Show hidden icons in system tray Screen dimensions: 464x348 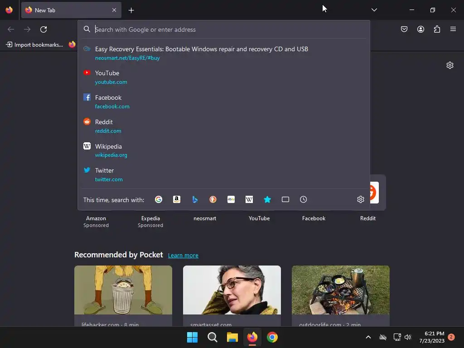pyautogui.click(x=368, y=337)
